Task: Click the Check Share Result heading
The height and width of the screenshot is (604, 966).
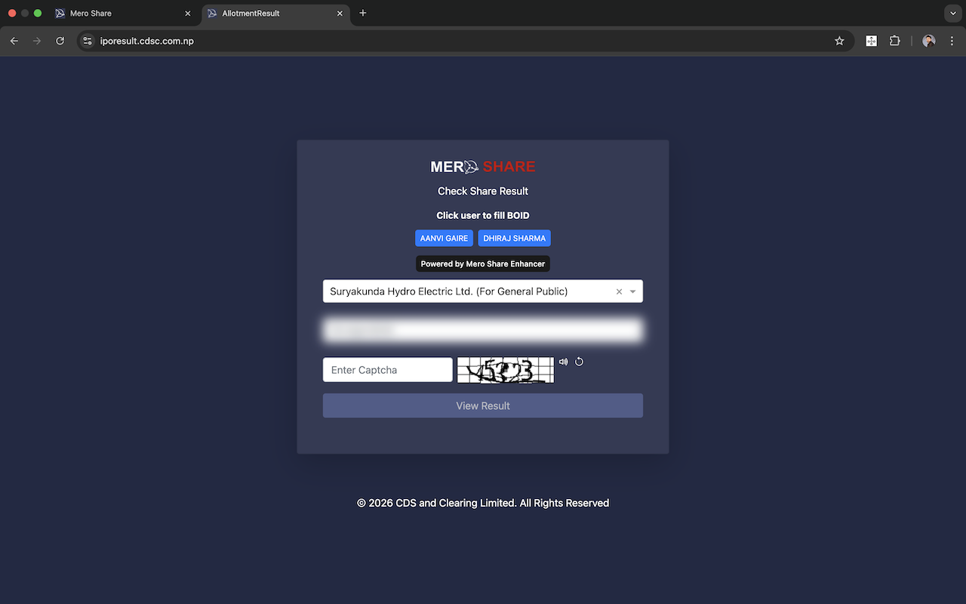Action: [483, 191]
